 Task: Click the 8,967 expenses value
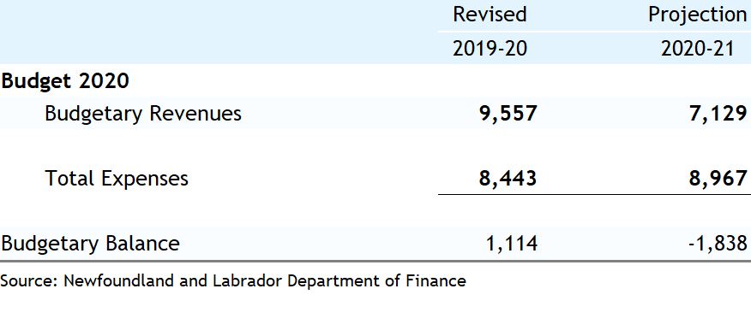click(718, 179)
